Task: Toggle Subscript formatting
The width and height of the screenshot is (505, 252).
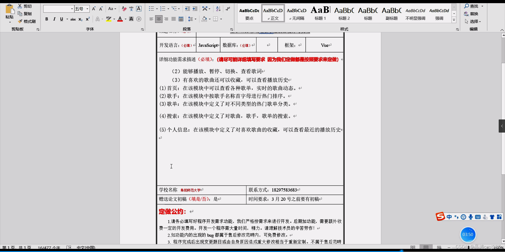Action: [80, 19]
